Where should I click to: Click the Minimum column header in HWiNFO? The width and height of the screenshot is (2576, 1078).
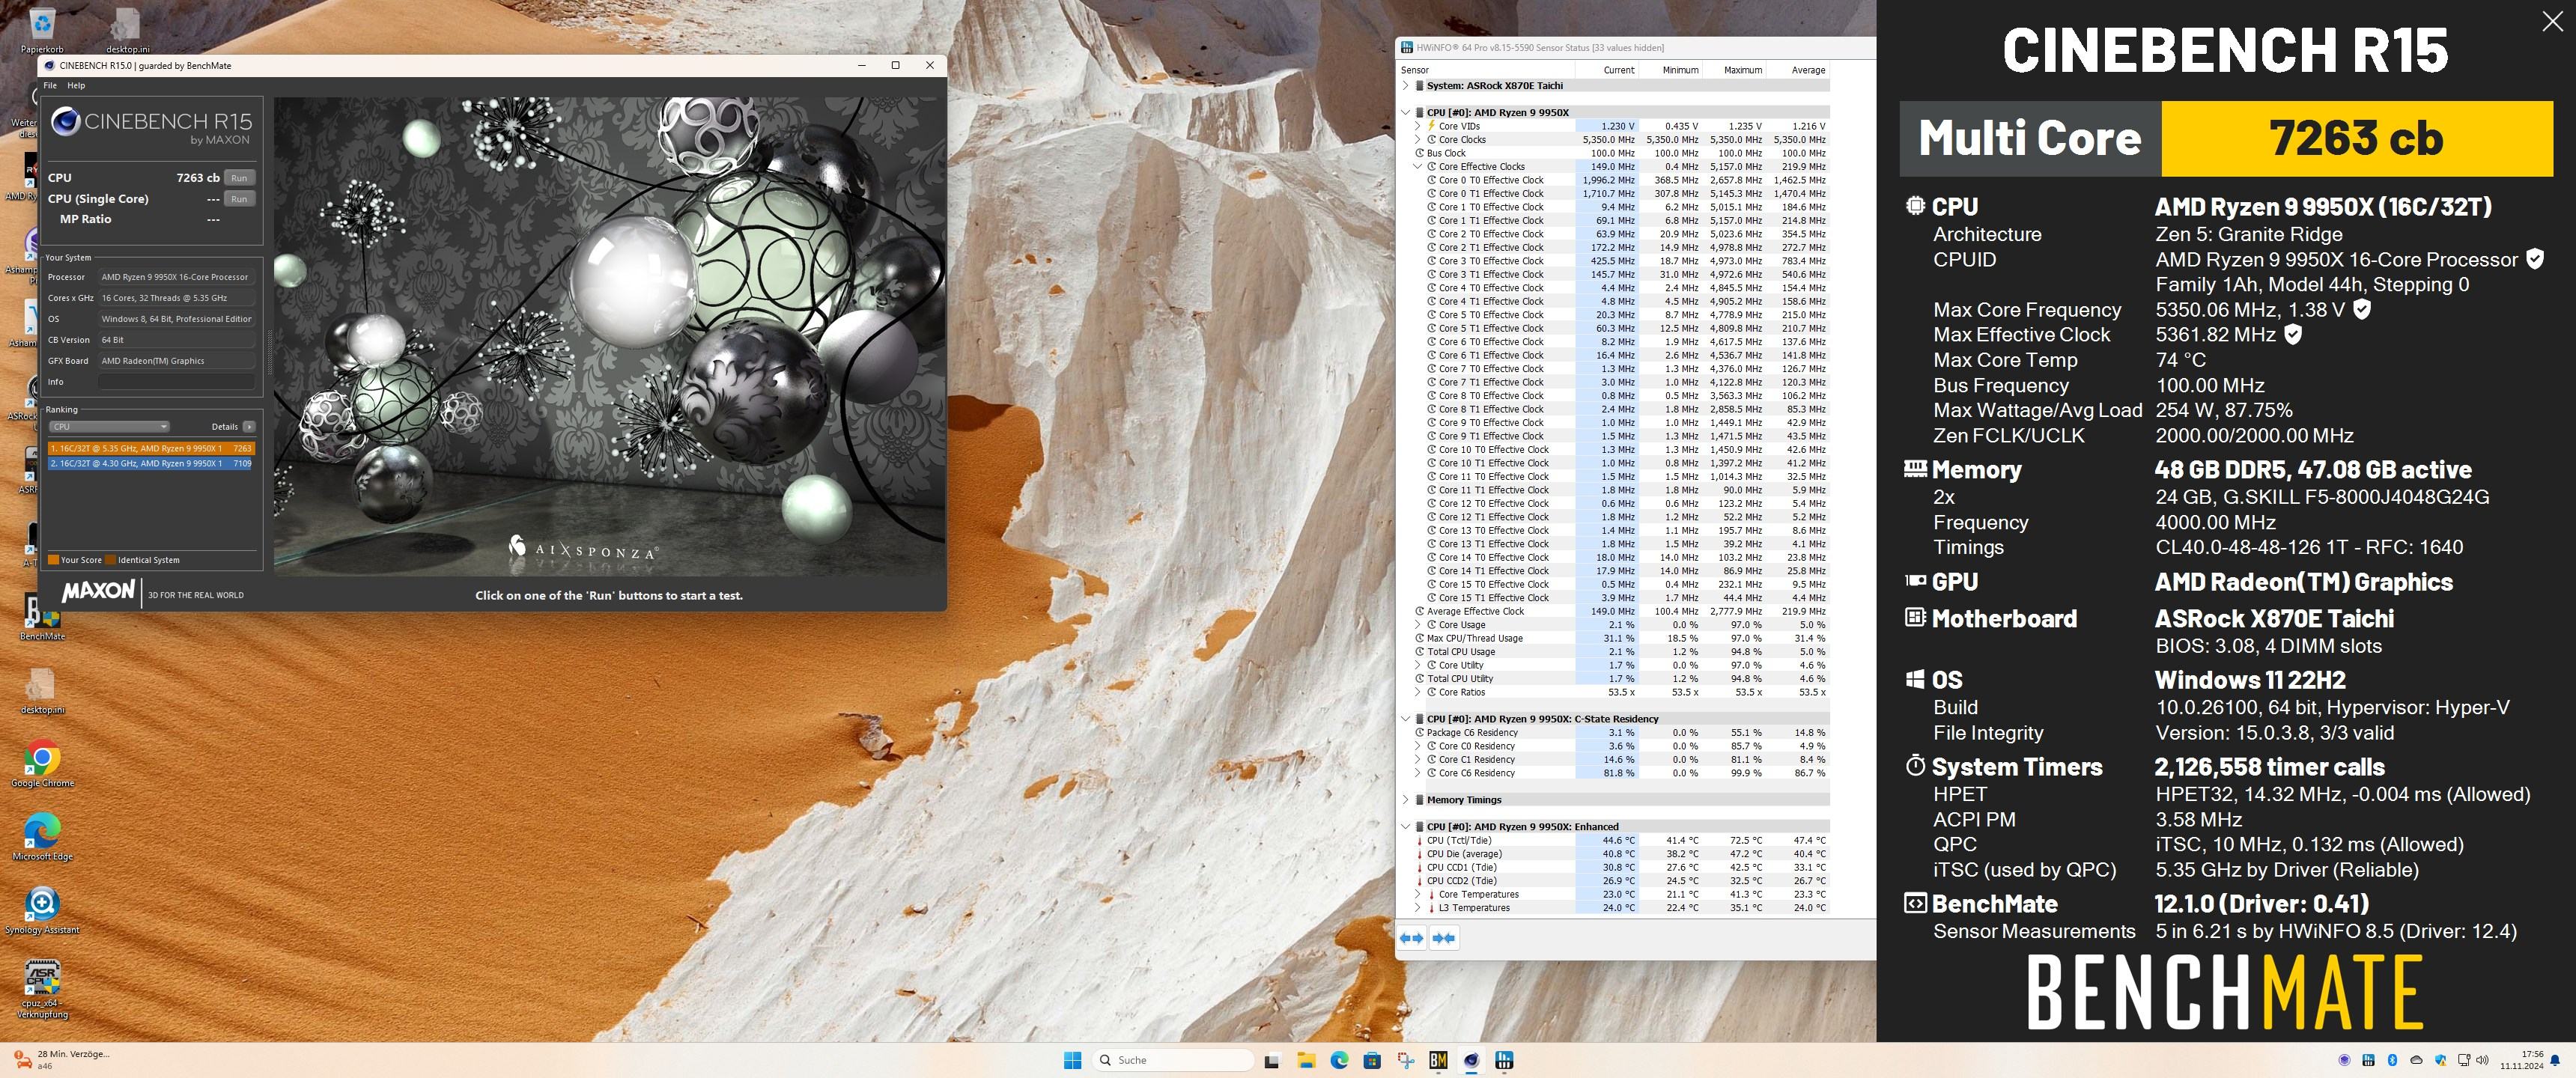tap(1671, 70)
